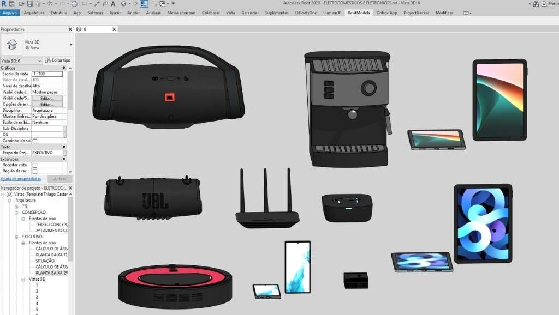Click the Print icon in top toolbar
This screenshot has width=559, height=315.
pos(74,4)
